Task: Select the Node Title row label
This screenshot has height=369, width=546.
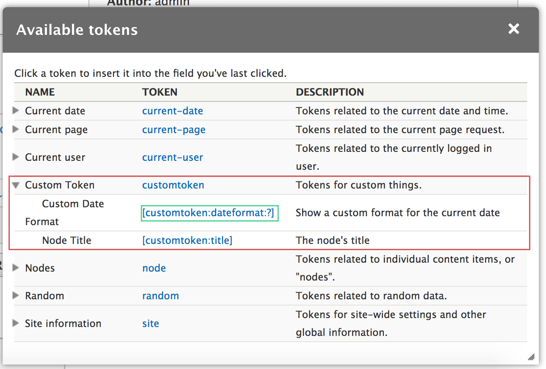Action: click(x=67, y=240)
